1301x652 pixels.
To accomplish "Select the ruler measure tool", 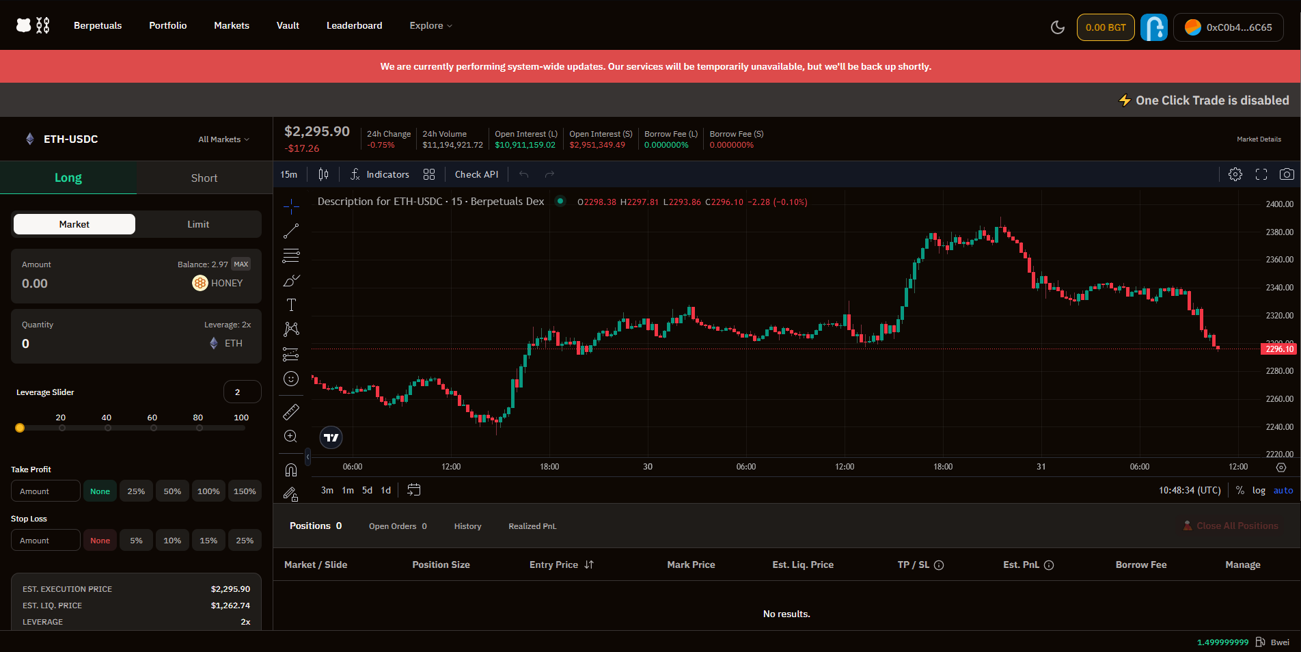I will coord(291,411).
